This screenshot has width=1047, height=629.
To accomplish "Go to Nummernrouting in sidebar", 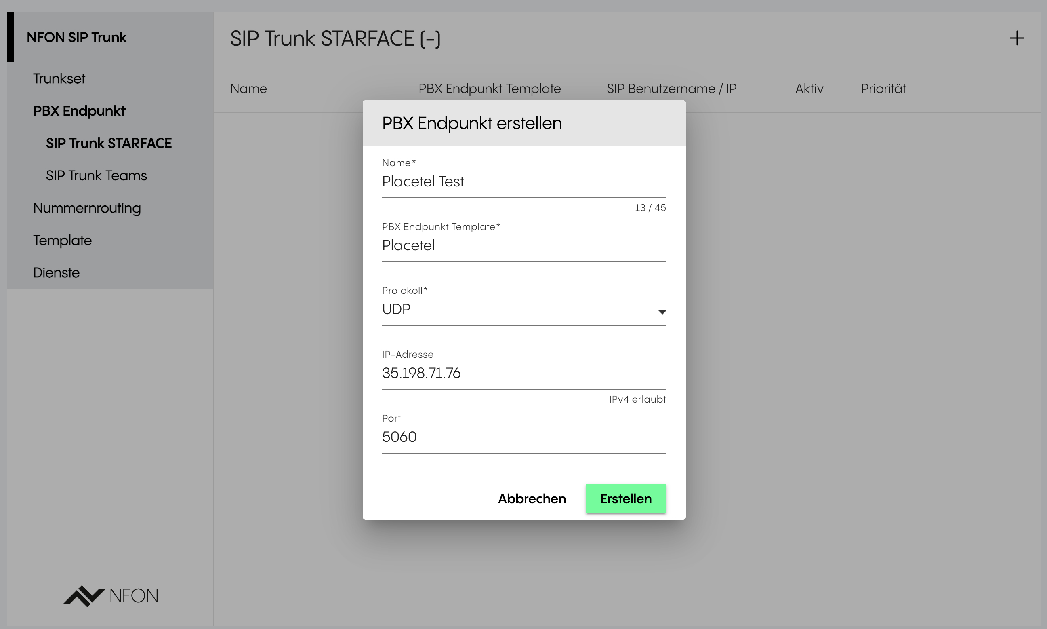I will (87, 208).
